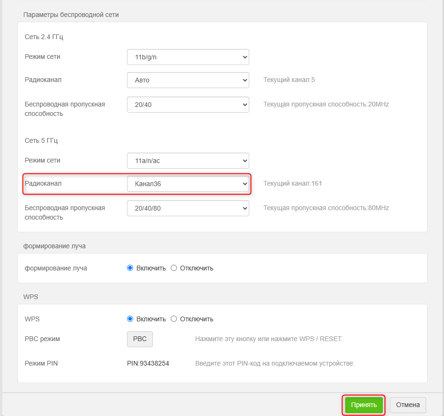Disable WPS with the Отключить radio button
Viewport: 444px width, 416px height.
174,319
